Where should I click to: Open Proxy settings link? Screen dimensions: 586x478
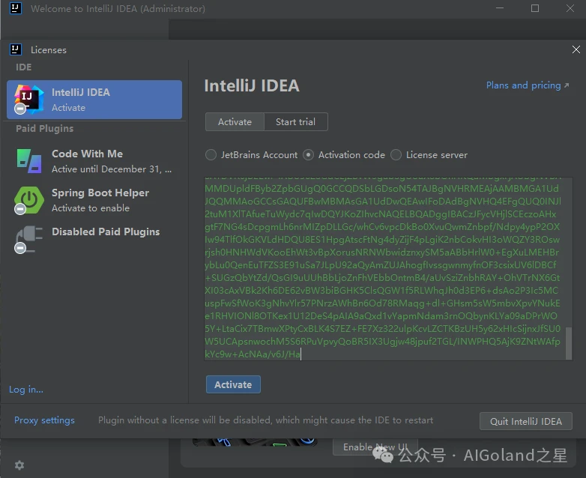click(44, 420)
